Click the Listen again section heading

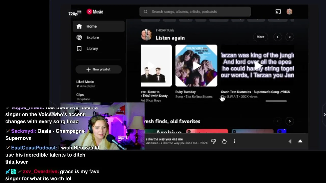170,38
